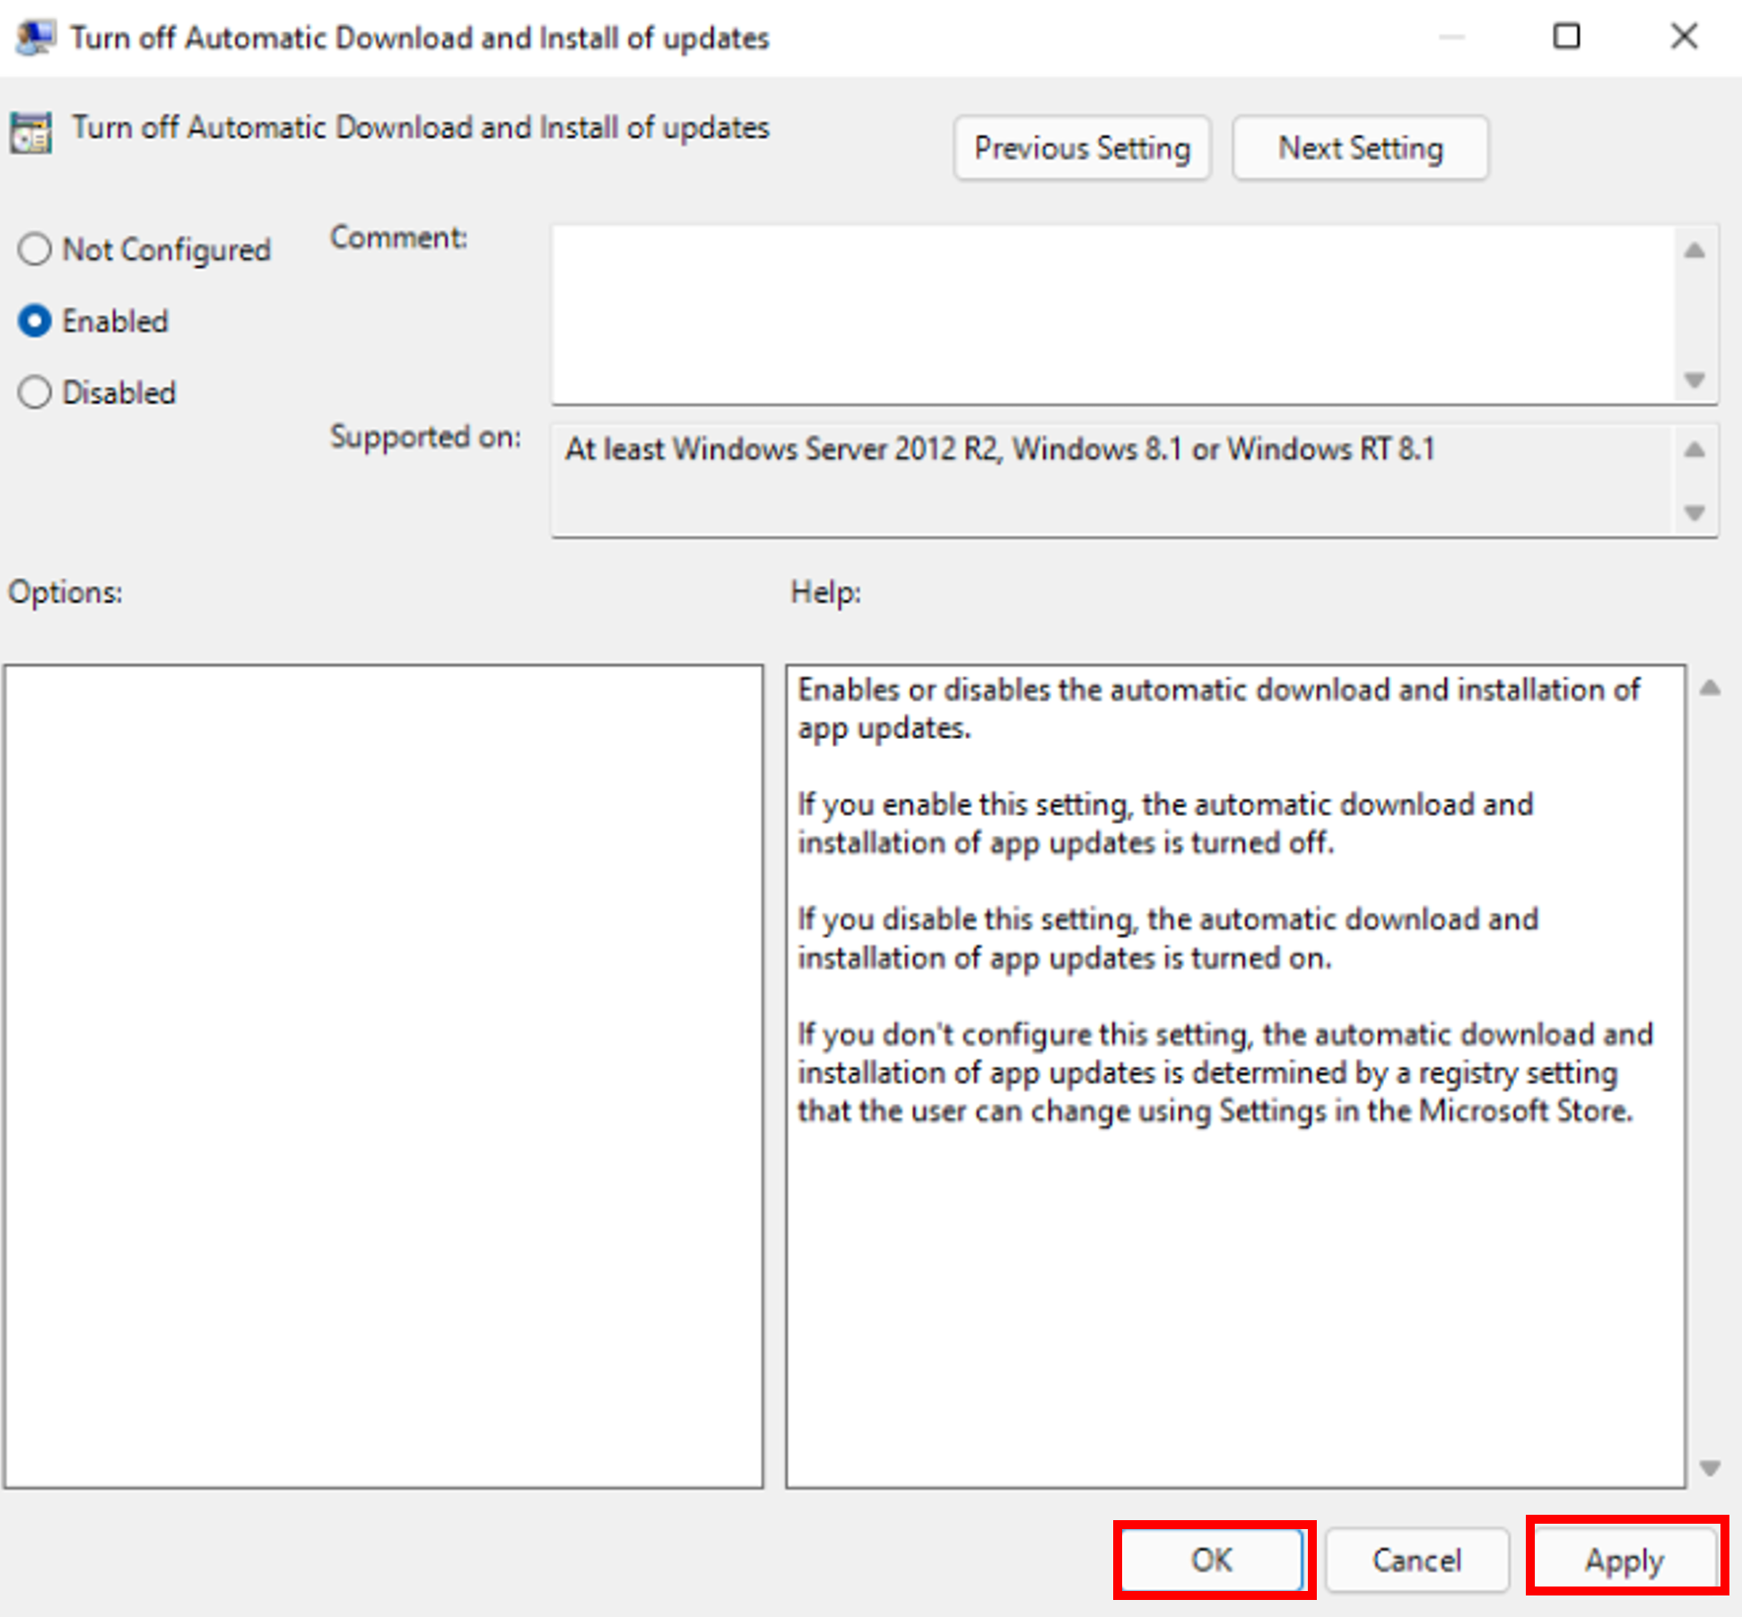Go to Previous Setting
Image resolution: width=1742 pixels, height=1617 pixels.
pyautogui.click(x=1082, y=148)
